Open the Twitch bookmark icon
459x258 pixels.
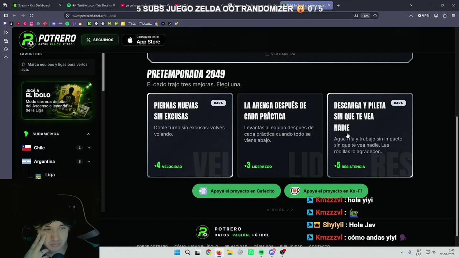[5, 24]
